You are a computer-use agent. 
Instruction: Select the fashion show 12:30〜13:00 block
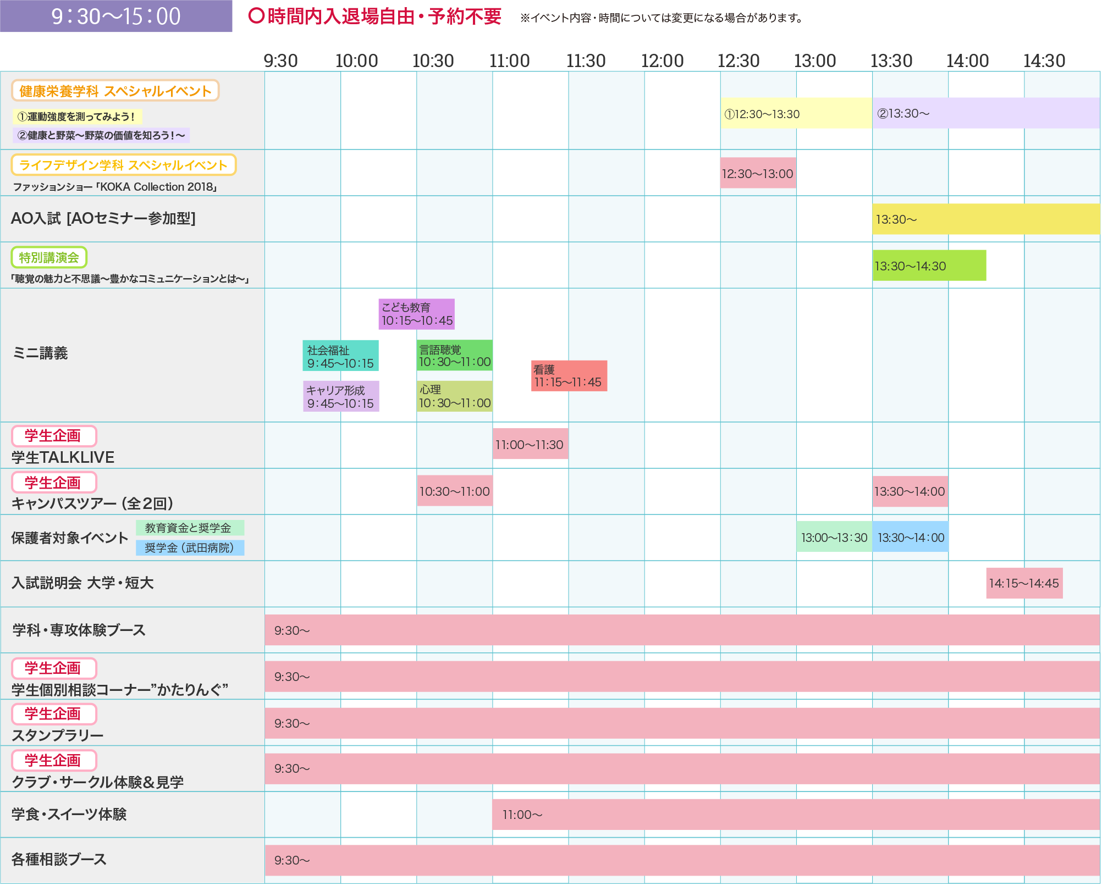point(758,173)
